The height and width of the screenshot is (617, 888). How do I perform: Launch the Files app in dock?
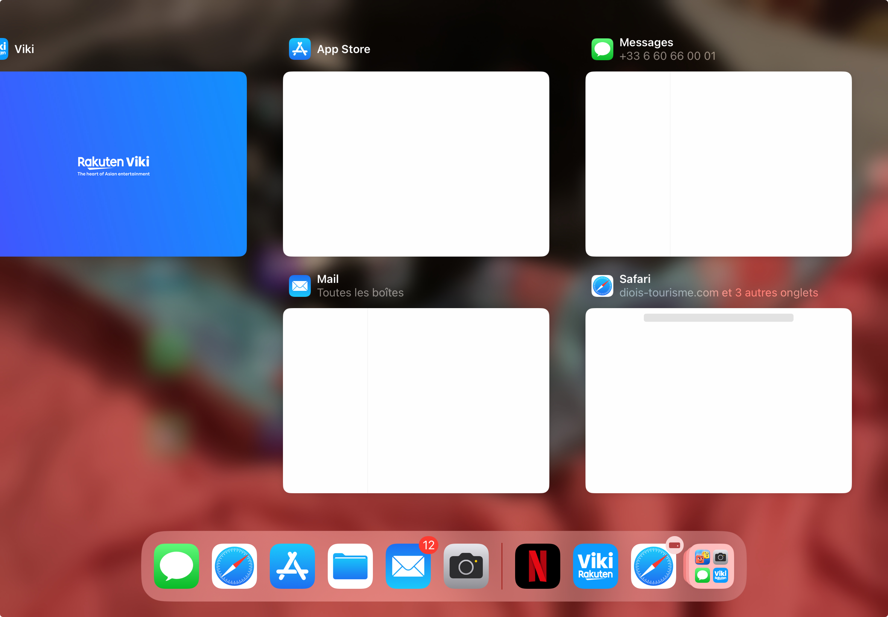click(350, 566)
